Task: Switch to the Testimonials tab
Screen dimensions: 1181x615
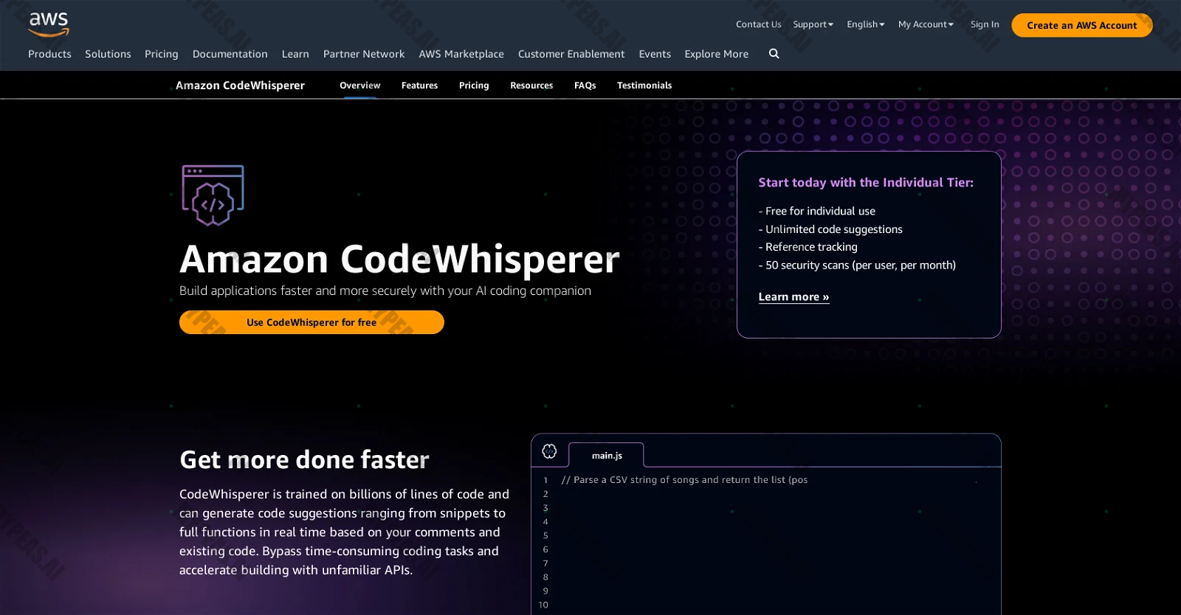Action: coord(644,86)
